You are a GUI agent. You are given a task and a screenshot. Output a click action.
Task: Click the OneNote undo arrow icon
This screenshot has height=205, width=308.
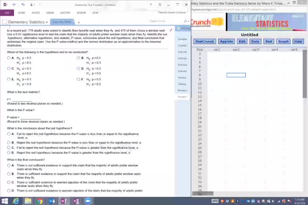coord(23,5)
